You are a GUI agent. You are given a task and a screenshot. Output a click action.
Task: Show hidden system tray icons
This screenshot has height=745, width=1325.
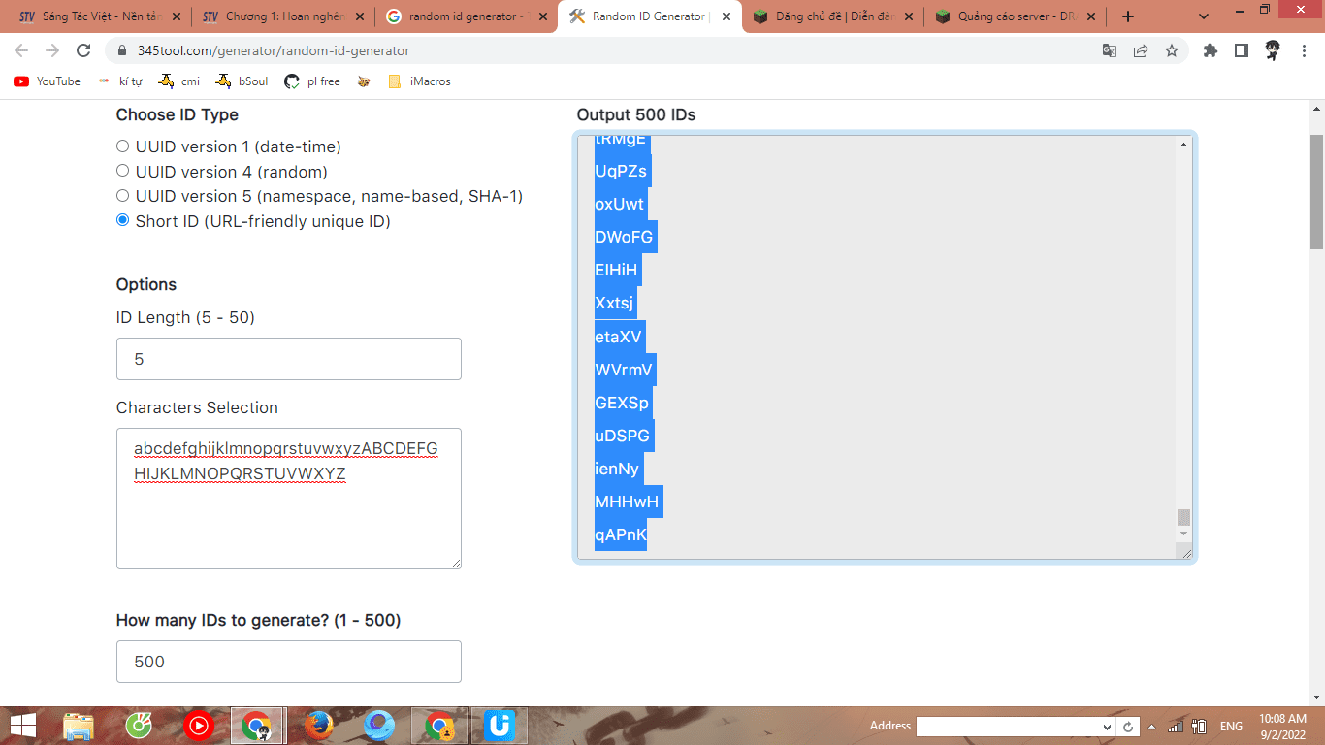(x=1152, y=727)
